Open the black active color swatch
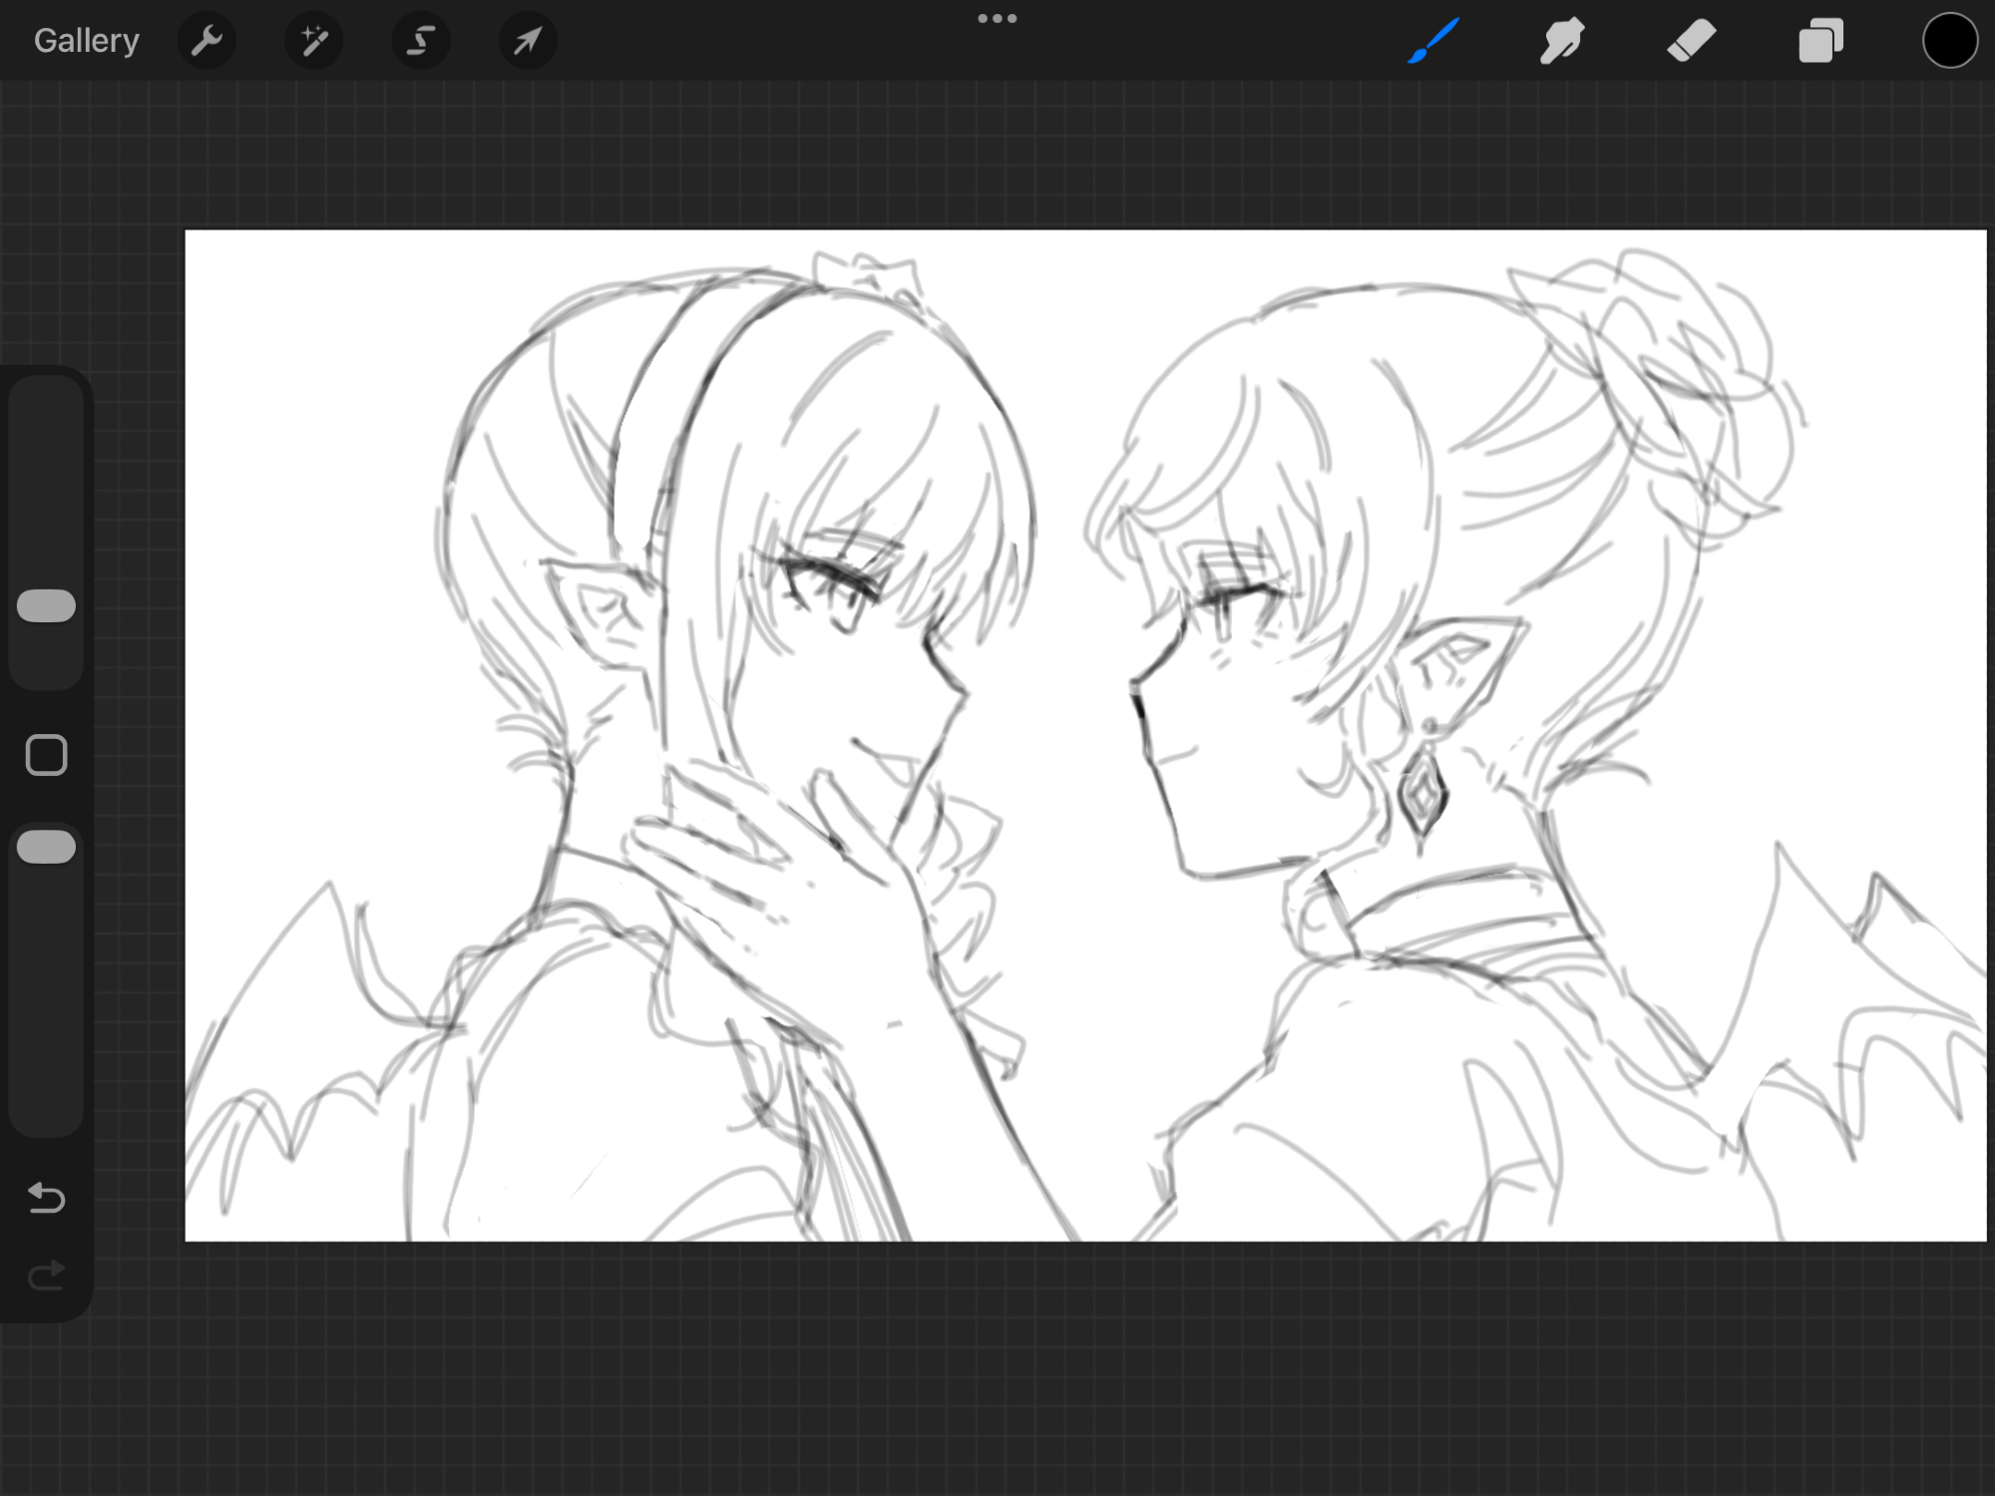This screenshot has width=1995, height=1496. pos(1949,41)
